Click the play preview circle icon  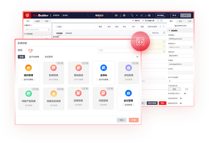coord(124,15)
